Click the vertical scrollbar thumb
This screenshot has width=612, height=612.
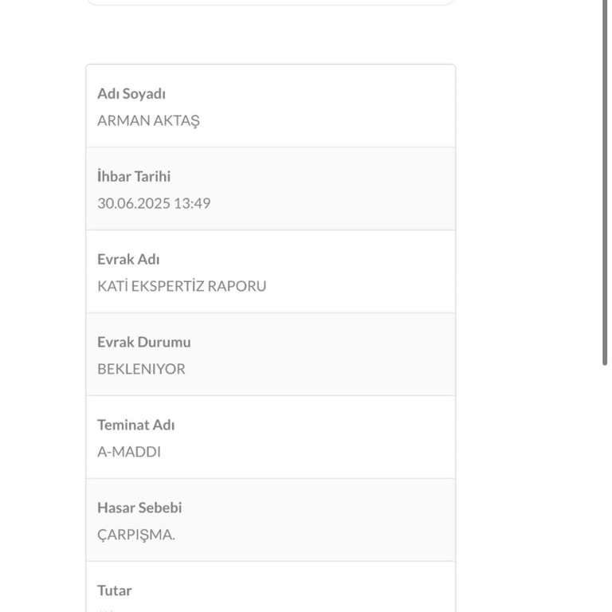605,183
